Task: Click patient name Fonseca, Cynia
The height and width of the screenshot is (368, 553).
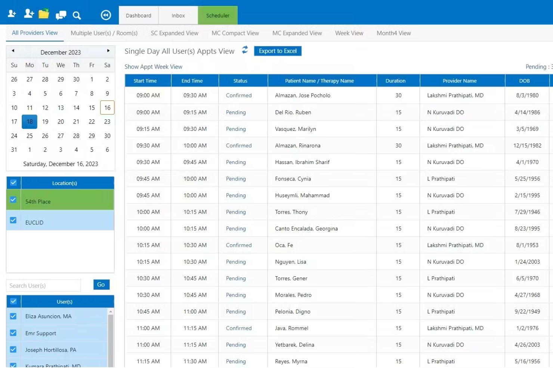Action: coord(293,179)
